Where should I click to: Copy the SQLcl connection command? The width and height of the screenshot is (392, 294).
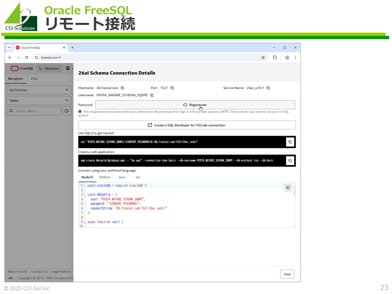coord(290,142)
